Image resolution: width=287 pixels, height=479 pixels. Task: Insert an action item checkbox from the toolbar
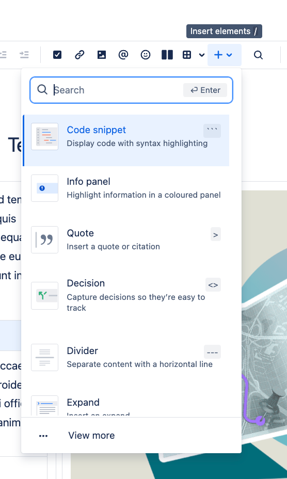click(57, 55)
